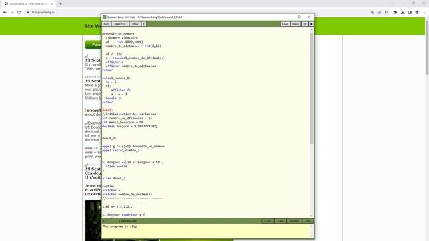
Task: Toggle the browser side panel icon
Action: tap(410, 12)
